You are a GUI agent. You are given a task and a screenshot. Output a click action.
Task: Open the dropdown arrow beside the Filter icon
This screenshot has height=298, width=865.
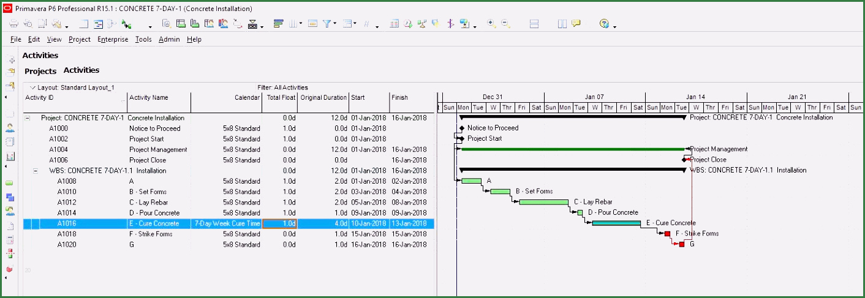pyautogui.click(x=335, y=24)
